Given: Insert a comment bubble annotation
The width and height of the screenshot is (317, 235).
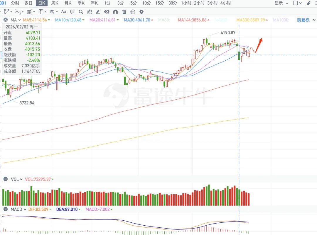Looking at the screenshot, I should pyautogui.click(x=72, y=12).
